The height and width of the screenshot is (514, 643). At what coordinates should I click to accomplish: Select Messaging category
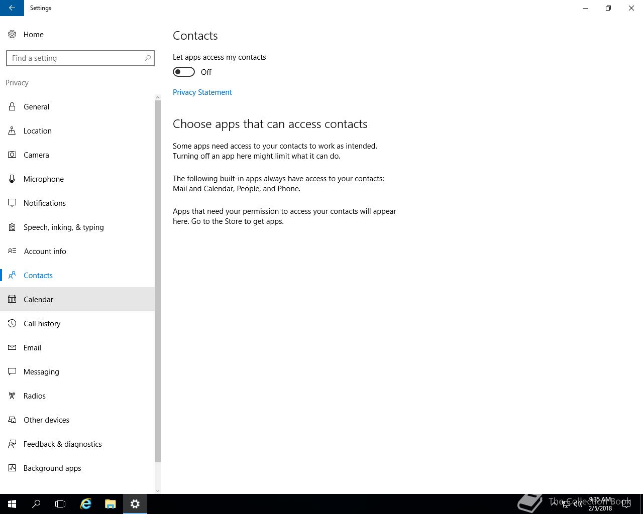click(77, 371)
